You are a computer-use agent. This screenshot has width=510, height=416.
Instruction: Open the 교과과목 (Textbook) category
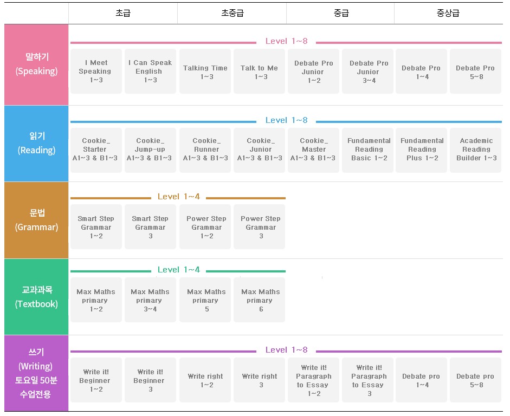[36, 297]
